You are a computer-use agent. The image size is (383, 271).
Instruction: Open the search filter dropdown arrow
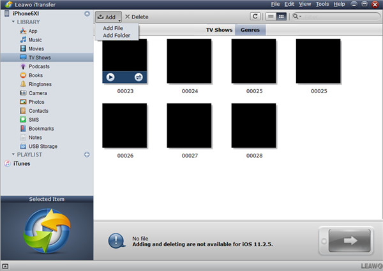pos(300,17)
